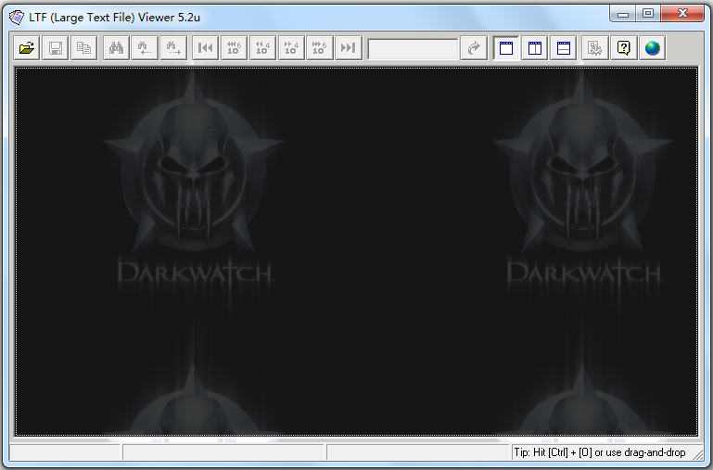Click inside the dark text viewing area

[x=356, y=251]
